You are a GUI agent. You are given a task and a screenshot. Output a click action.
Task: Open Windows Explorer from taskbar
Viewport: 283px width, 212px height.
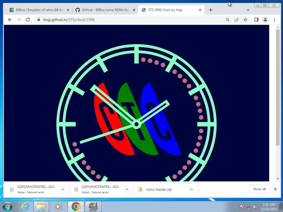pos(41,206)
